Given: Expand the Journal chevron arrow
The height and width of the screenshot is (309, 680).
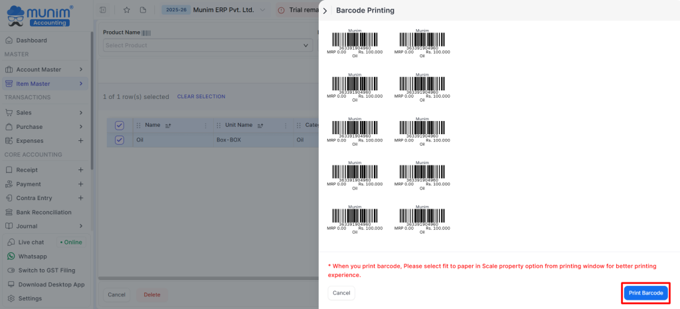Looking at the screenshot, I should point(81,226).
